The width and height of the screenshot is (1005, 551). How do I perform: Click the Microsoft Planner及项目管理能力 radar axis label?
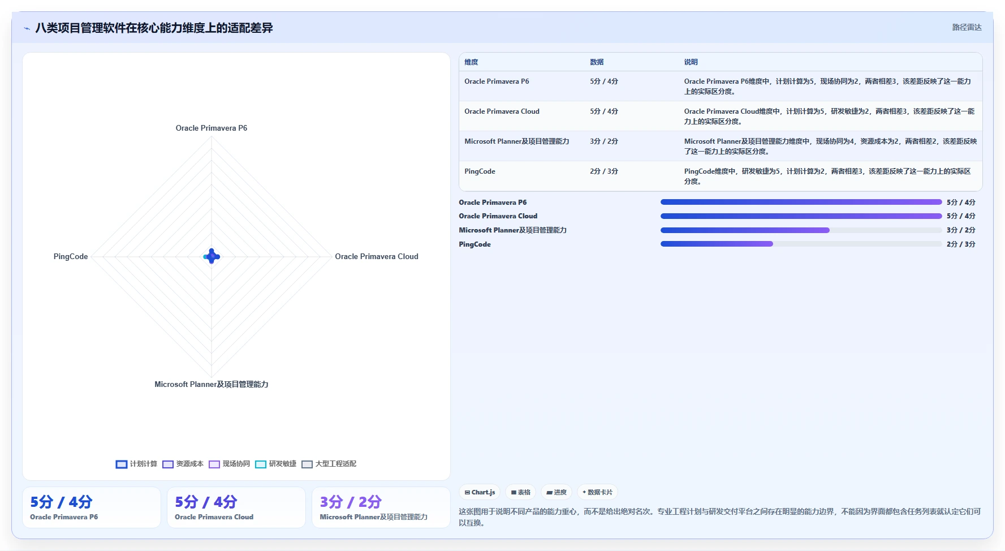click(212, 384)
